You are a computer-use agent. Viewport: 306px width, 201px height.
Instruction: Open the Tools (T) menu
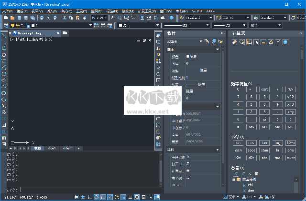[x=81, y=11]
